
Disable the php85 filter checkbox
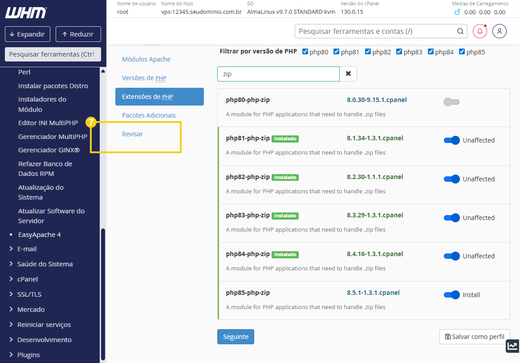(x=462, y=52)
